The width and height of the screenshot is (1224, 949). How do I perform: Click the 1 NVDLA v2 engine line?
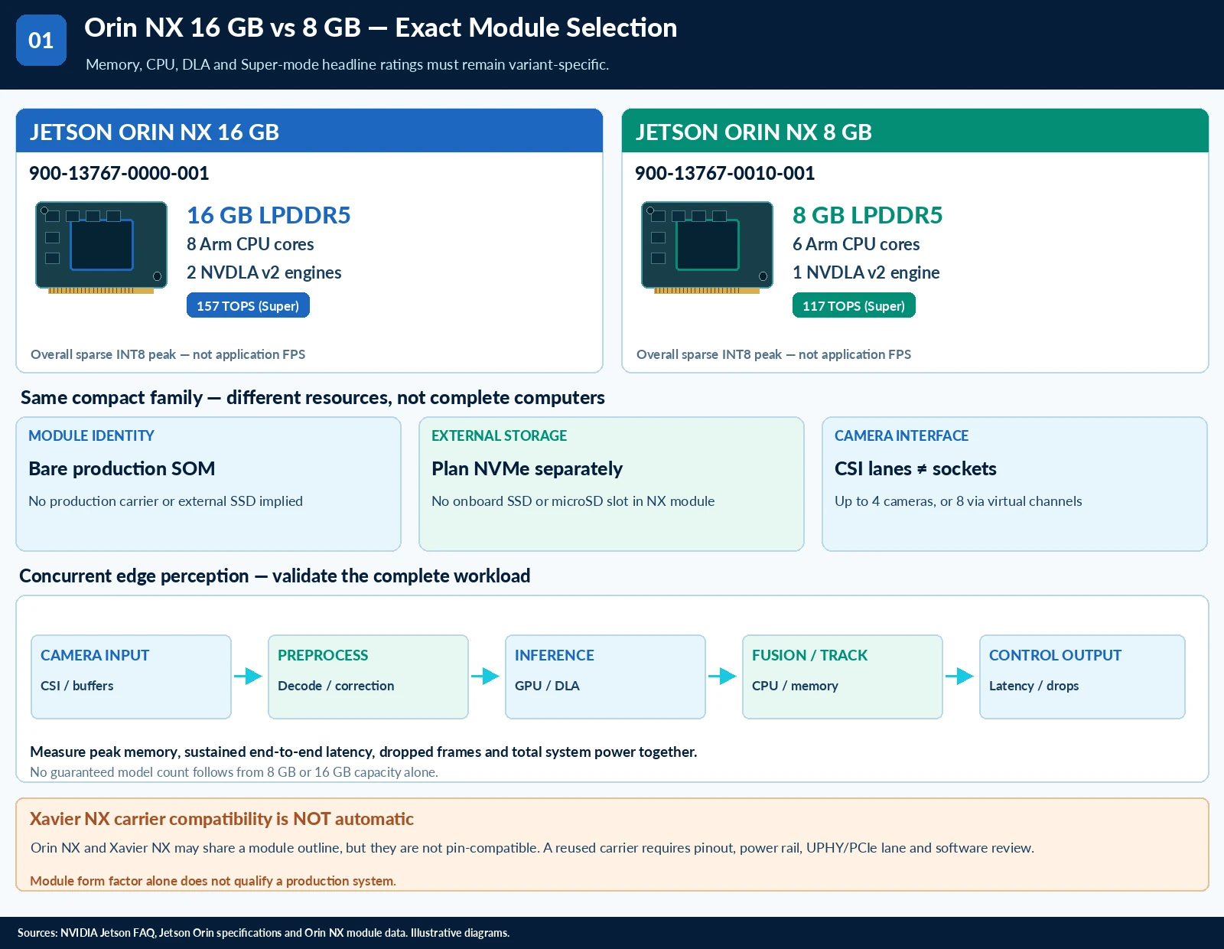click(x=866, y=272)
